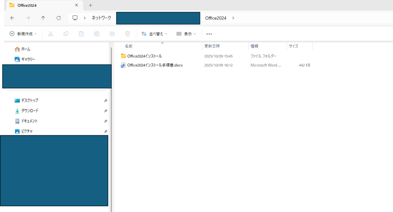Open the 並べ替え sort dropdown

click(x=154, y=34)
